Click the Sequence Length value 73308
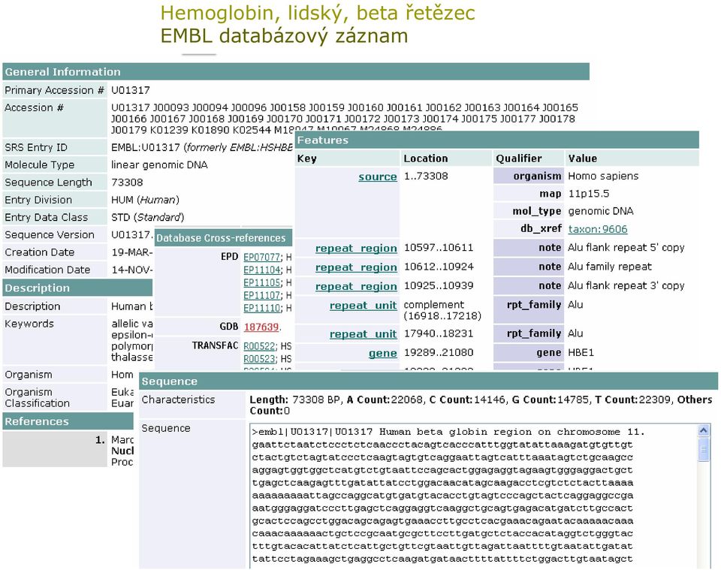 127,182
